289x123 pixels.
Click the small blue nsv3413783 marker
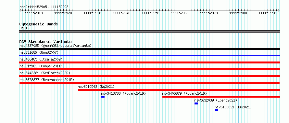tap(103, 97)
